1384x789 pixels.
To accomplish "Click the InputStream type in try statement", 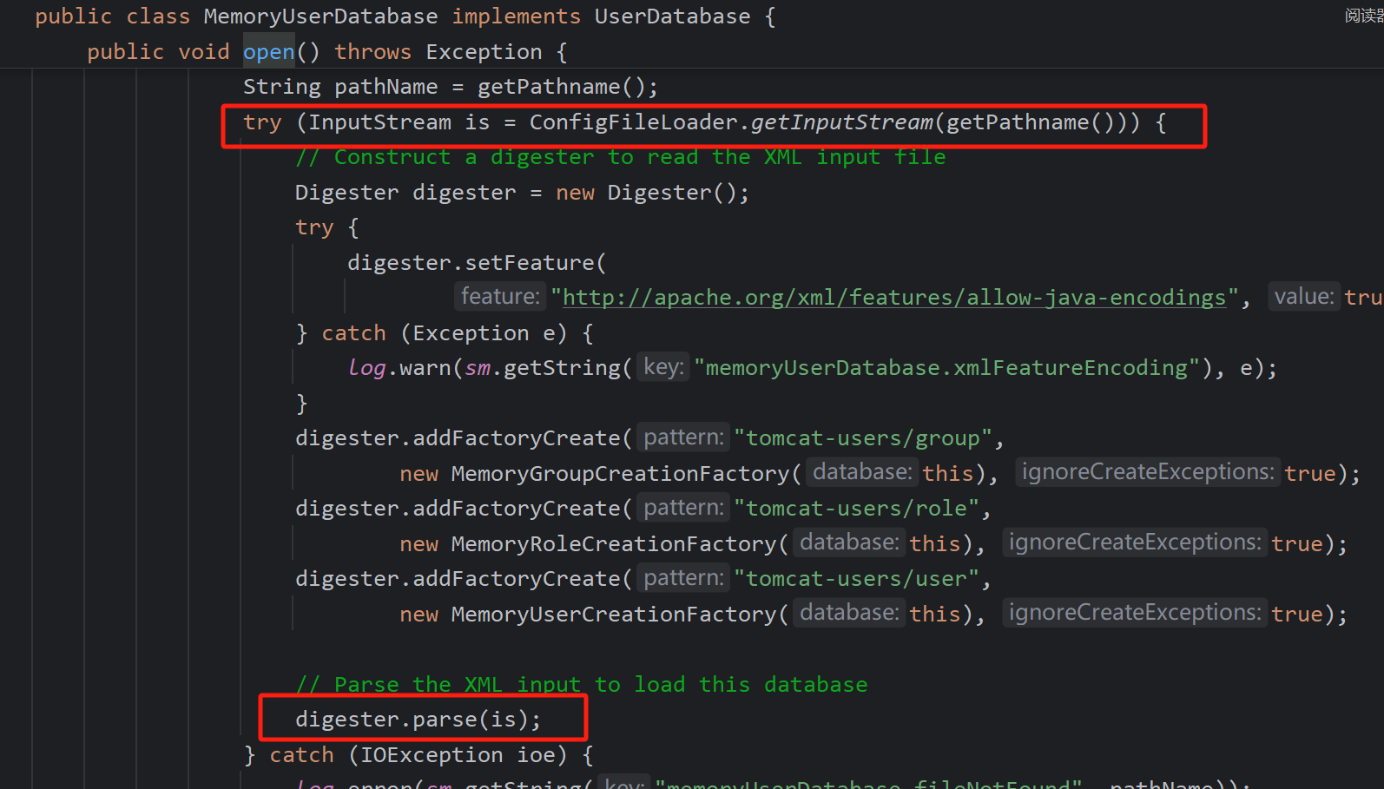I will [x=379, y=122].
